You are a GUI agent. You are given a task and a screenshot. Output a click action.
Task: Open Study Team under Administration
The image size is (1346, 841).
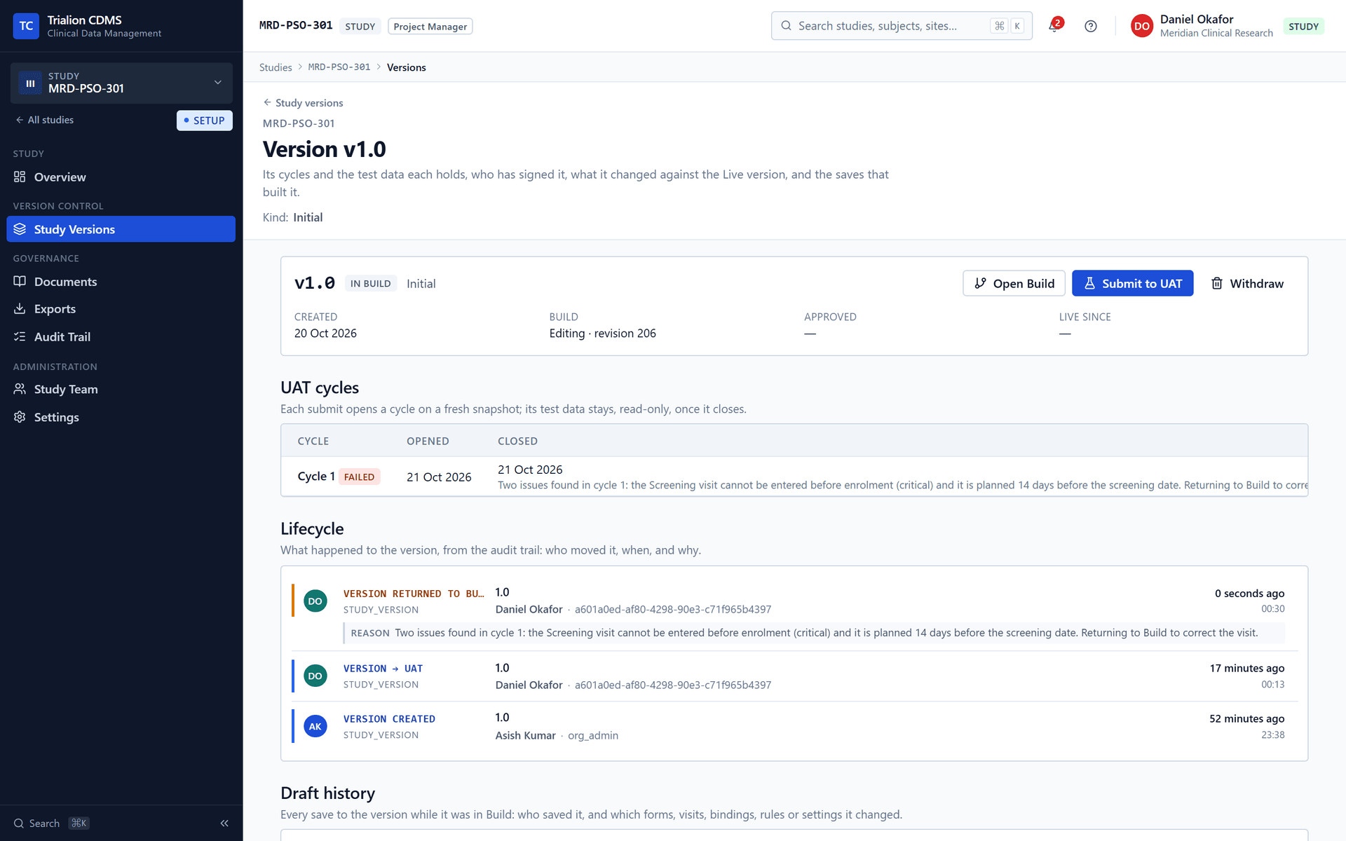[x=121, y=389]
